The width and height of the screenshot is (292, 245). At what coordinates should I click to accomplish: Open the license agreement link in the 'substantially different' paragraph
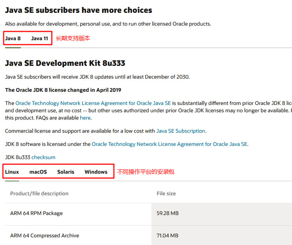coord(93,103)
